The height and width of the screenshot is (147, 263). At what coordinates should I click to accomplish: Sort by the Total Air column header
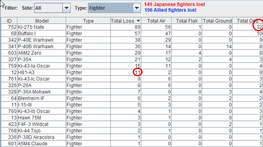(x=156, y=21)
